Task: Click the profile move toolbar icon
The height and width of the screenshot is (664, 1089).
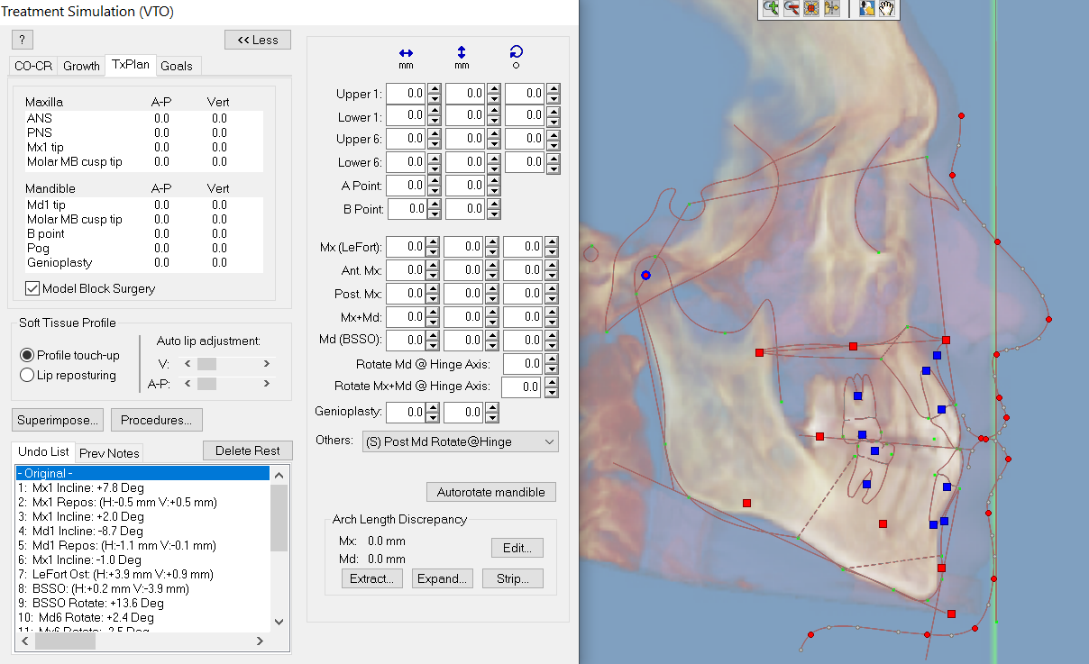Action: coord(831,8)
